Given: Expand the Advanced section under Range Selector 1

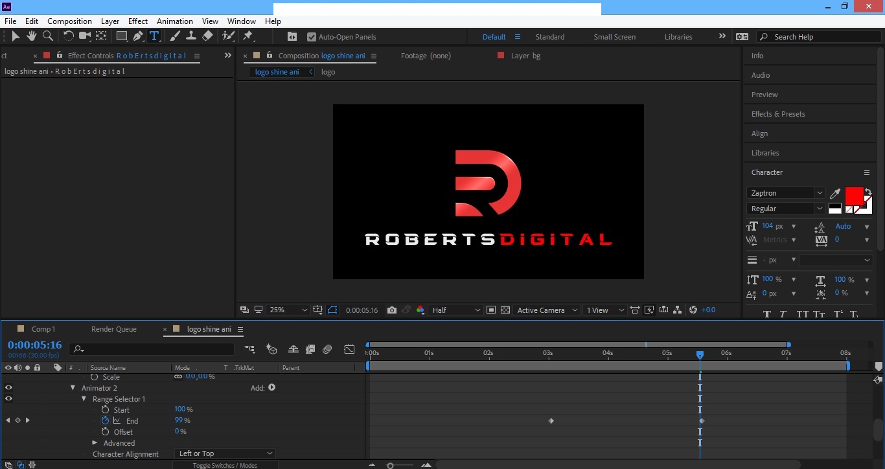Looking at the screenshot, I should (x=95, y=443).
